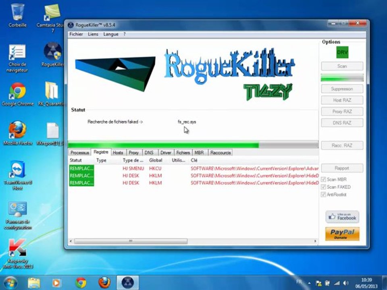This screenshot has height=290, width=387.
Task: Open the Corbeille recycle bin icon
Action: click(x=17, y=15)
